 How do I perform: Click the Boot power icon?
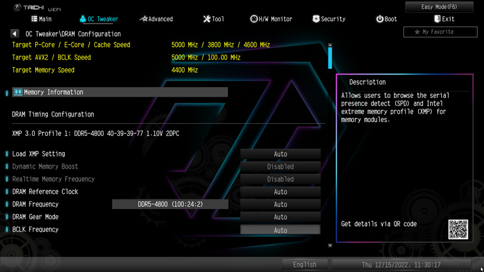pos(379,19)
